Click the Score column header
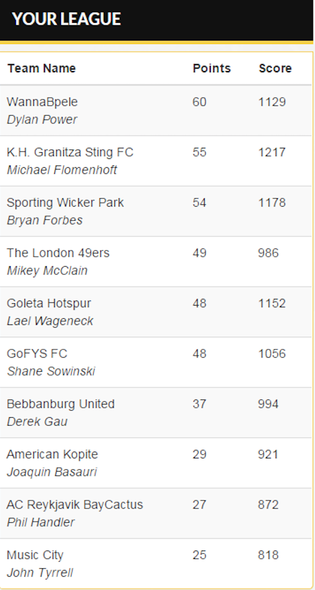The image size is (315, 590). [275, 68]
